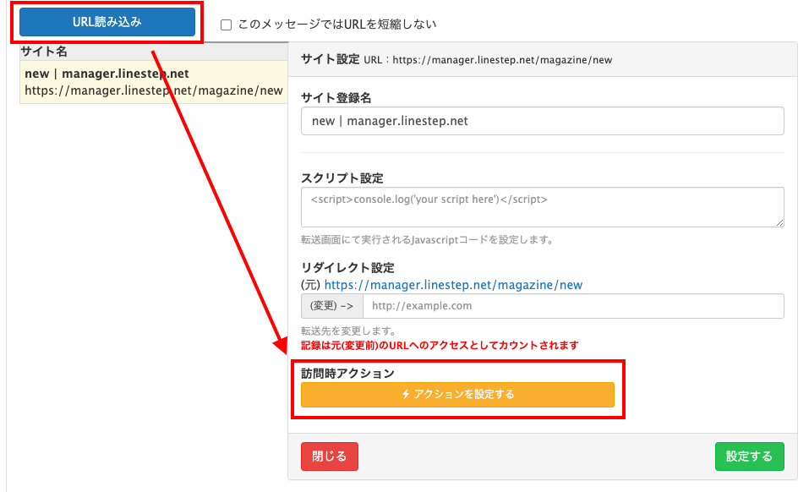This screenshot has width=809, height=492.
Task: Click the 'スクリプト設定' section label
Action: pos(342,178)
